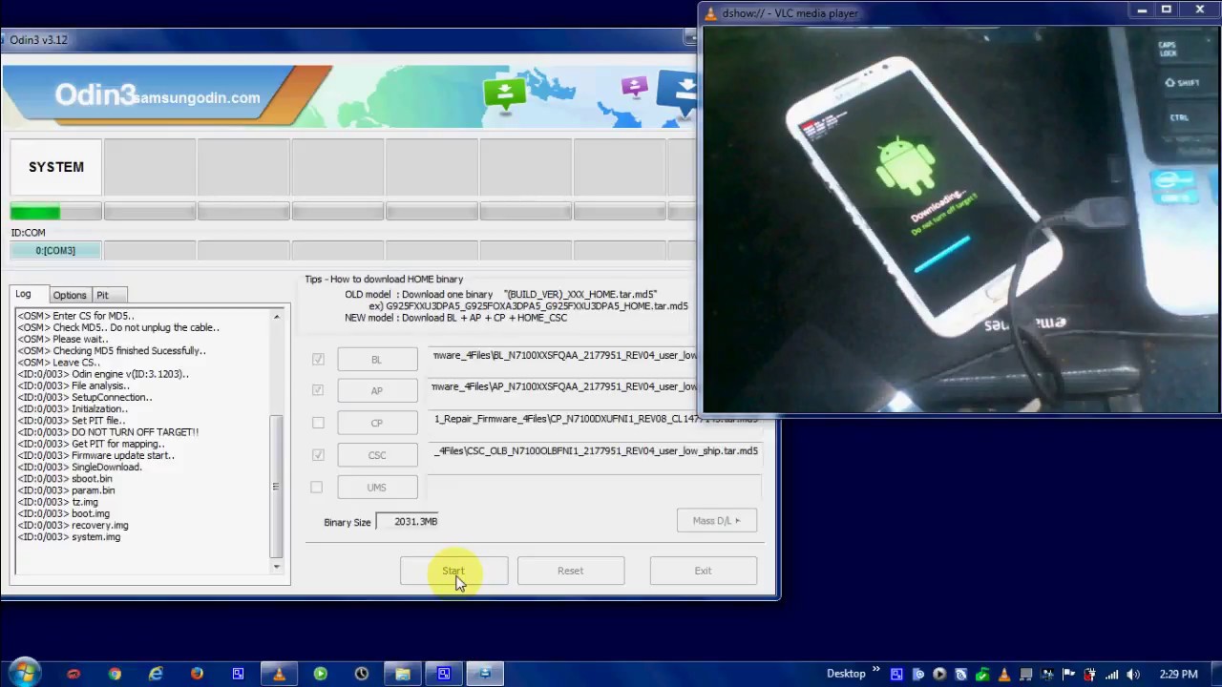Open the Mass D/L dropdown button
This screenshot has height=687, width=1222.
(x=717, y=521)
